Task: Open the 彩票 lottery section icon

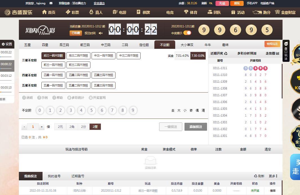Action: coord(68,12)
